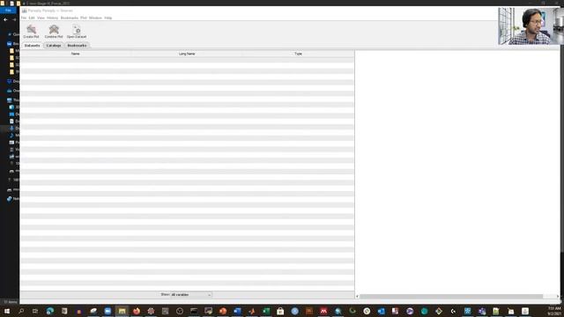
Task: Open Microsoft Word from the taskbar
Action: 237,311
